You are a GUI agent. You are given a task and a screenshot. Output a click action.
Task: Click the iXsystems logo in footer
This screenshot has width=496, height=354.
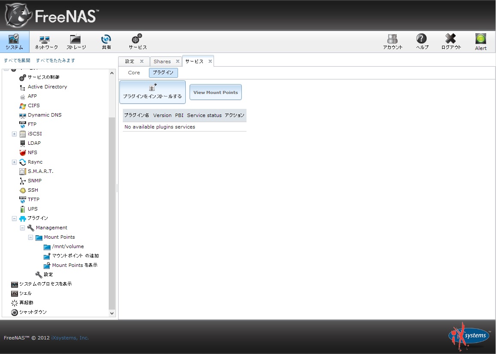(469, 336)
